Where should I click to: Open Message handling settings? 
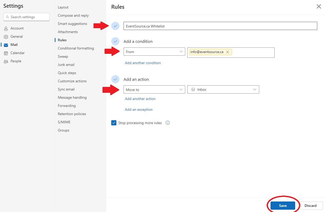click(x=72, y=98)
